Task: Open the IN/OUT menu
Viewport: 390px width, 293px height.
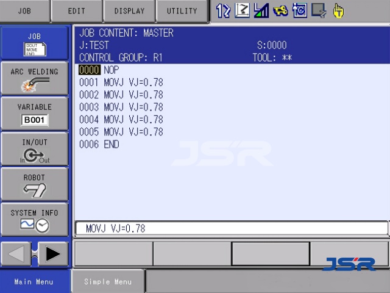Action: [x=35, y=149]
